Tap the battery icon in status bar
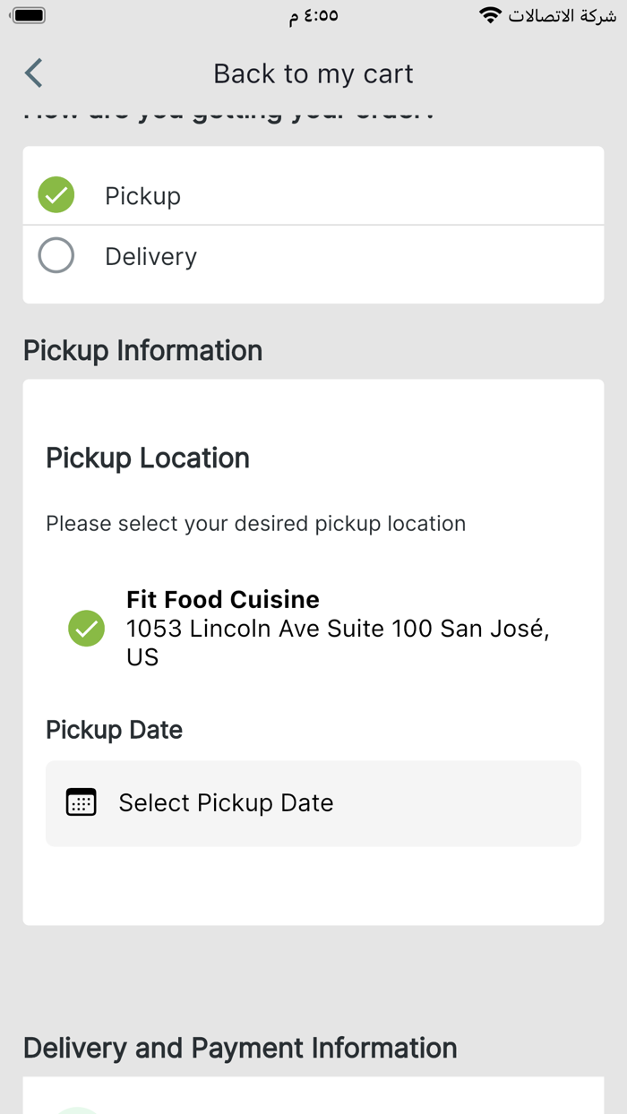This screenshot has height=1114, width=627. pyautogui.click(x=29, y=16)
